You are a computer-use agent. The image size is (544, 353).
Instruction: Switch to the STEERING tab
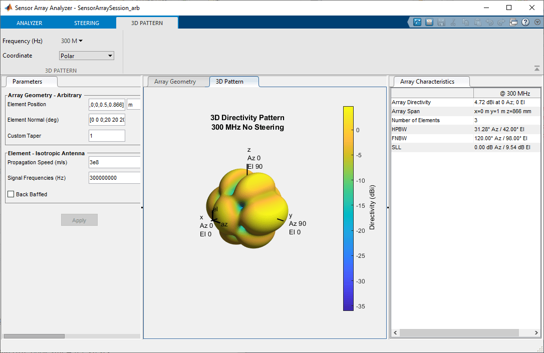tap(87, 23)
